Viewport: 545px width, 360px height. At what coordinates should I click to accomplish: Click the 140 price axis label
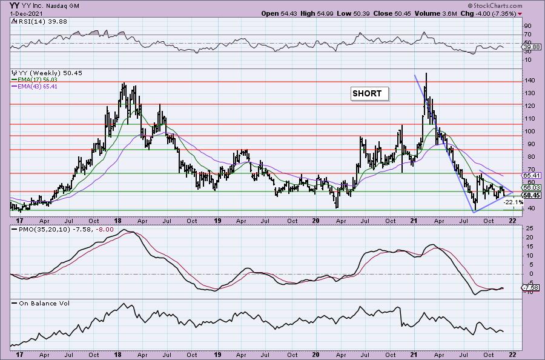click(x=529, y=81)
